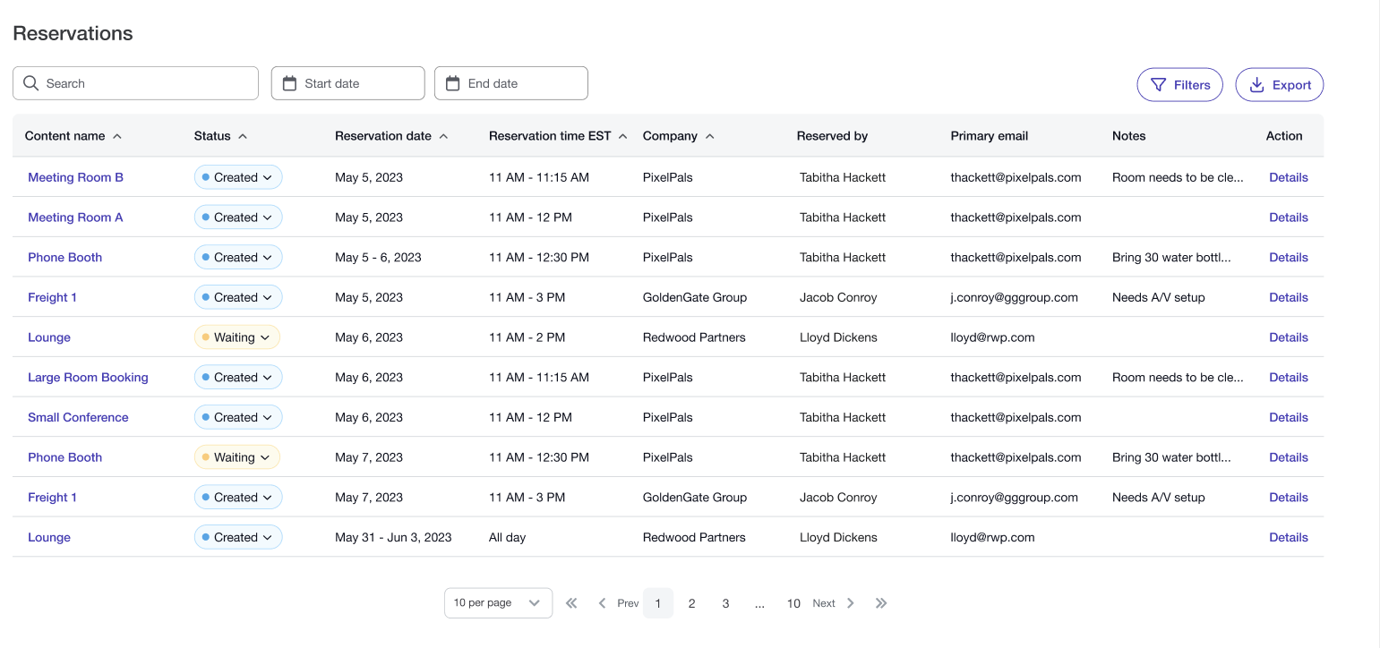
Task: Click '11 AM - 2 PM' time cell
Action: [x=527, y=337]
